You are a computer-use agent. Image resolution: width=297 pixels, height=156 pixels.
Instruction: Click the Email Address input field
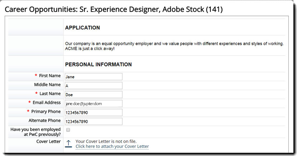click(93, 103)
